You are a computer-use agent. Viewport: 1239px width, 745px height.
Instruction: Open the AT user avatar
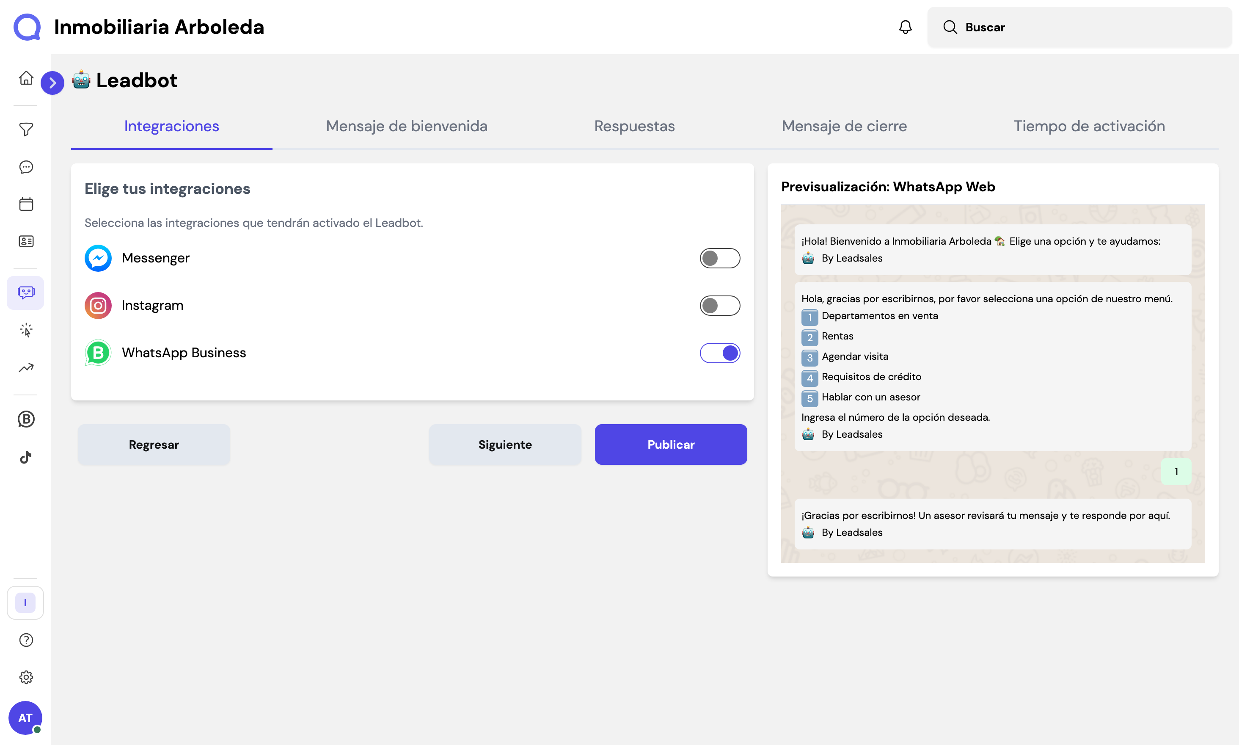pyautogui.click(x=25, y=718)
